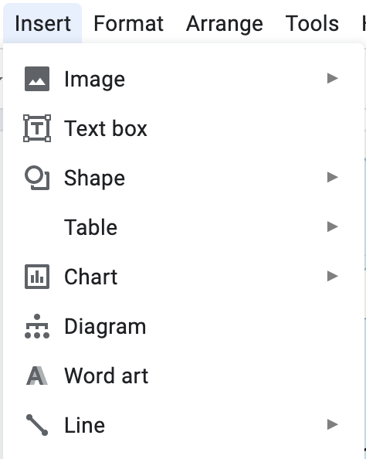Click the Chart bar graph icon

(37, 277)
